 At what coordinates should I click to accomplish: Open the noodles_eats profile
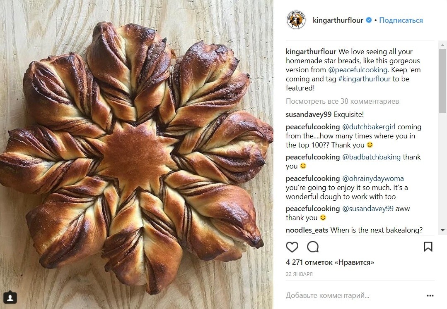tap(306, 230)
